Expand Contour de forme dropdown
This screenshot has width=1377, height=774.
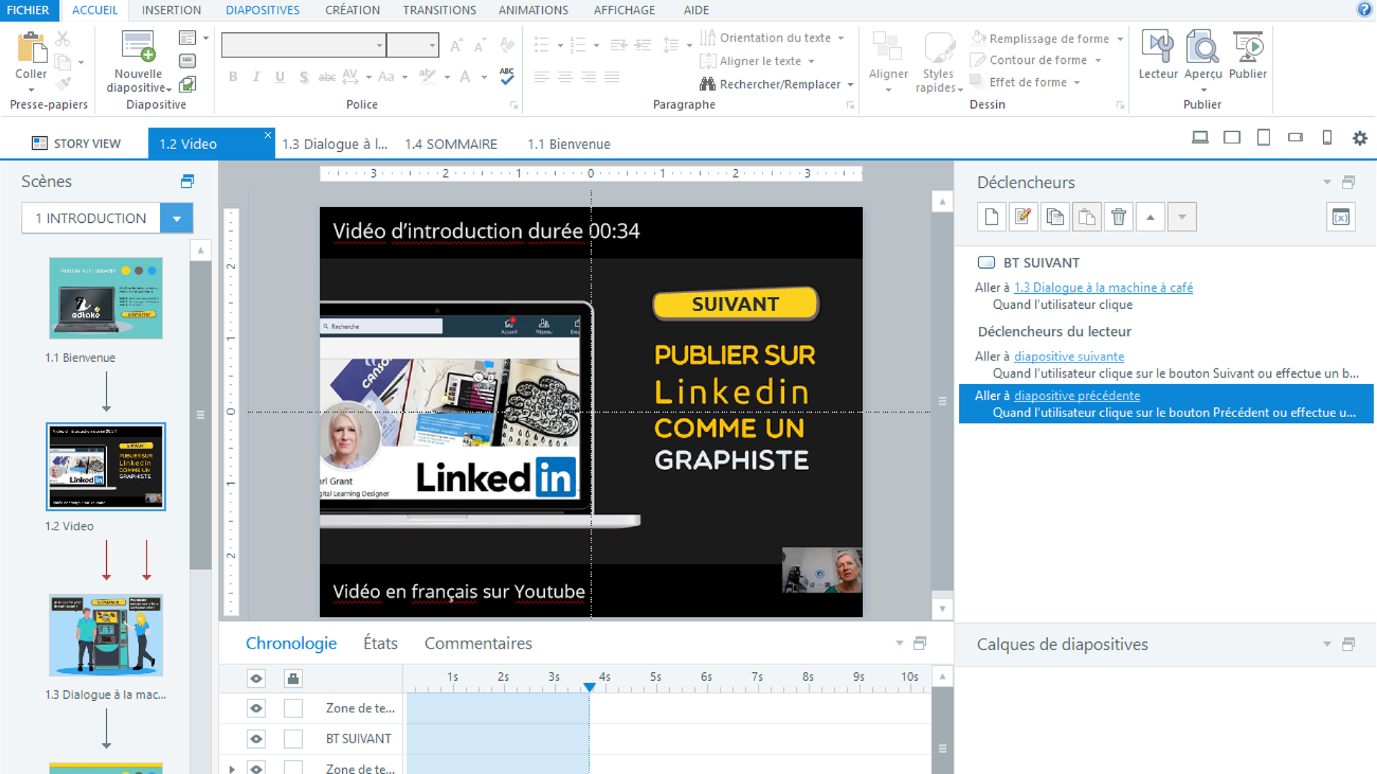(x=1097, y=60)
